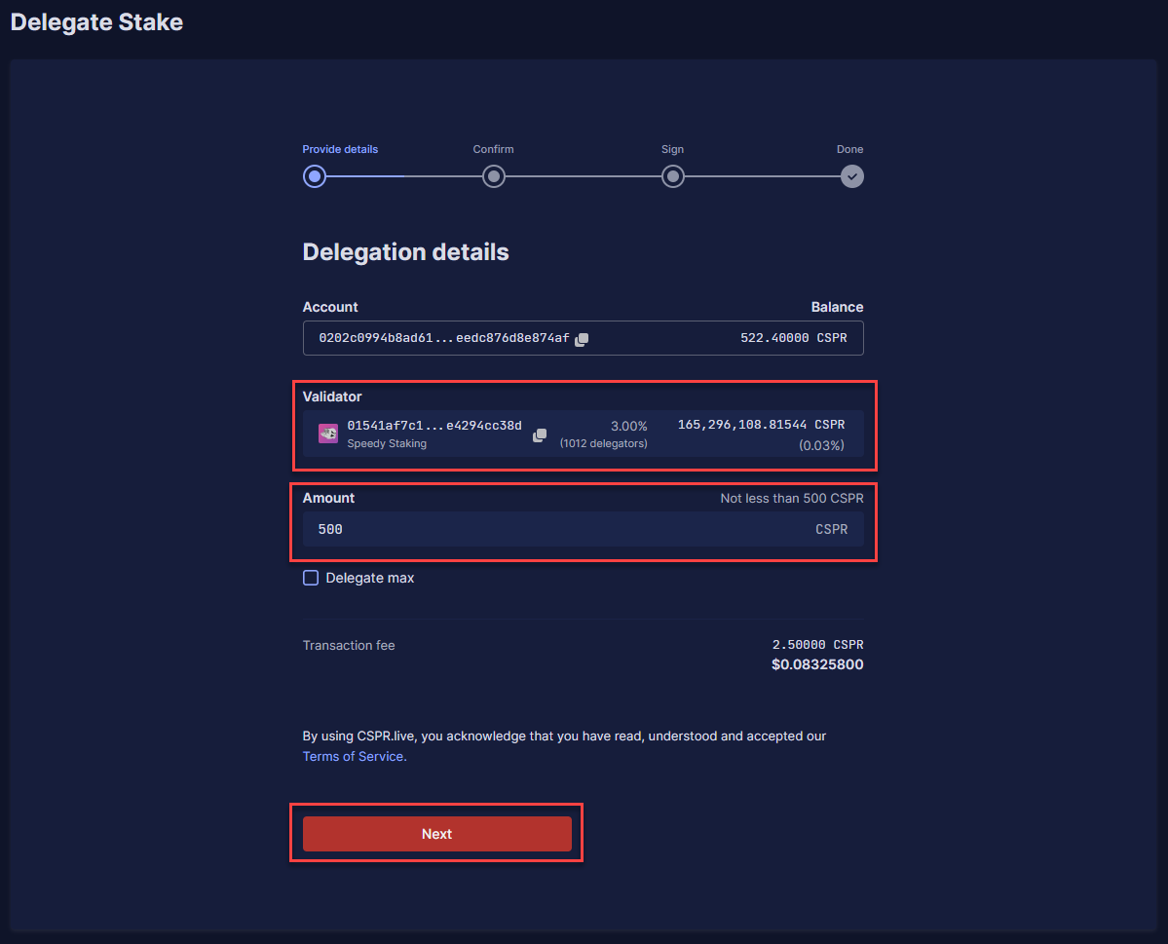This screenshot has width=1168, height=944.
Task: Select the "Confirm" step label
Action: click(x=493, y=149)
